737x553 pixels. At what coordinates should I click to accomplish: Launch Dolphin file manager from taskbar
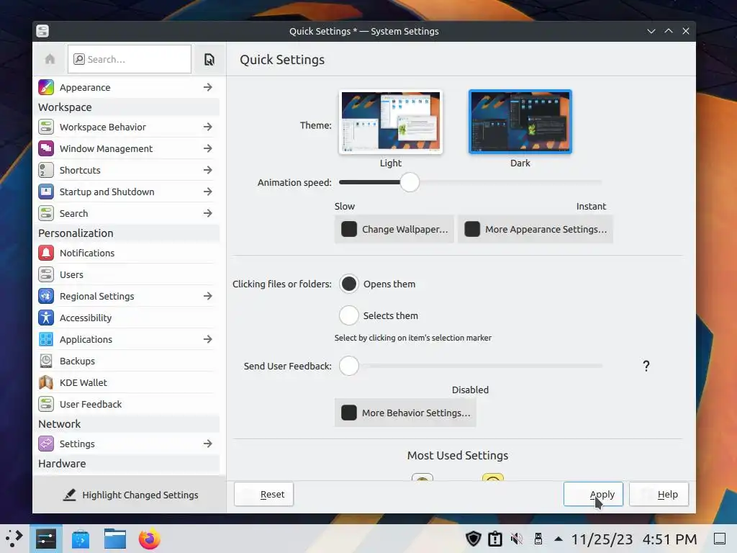tap(115, 539)
